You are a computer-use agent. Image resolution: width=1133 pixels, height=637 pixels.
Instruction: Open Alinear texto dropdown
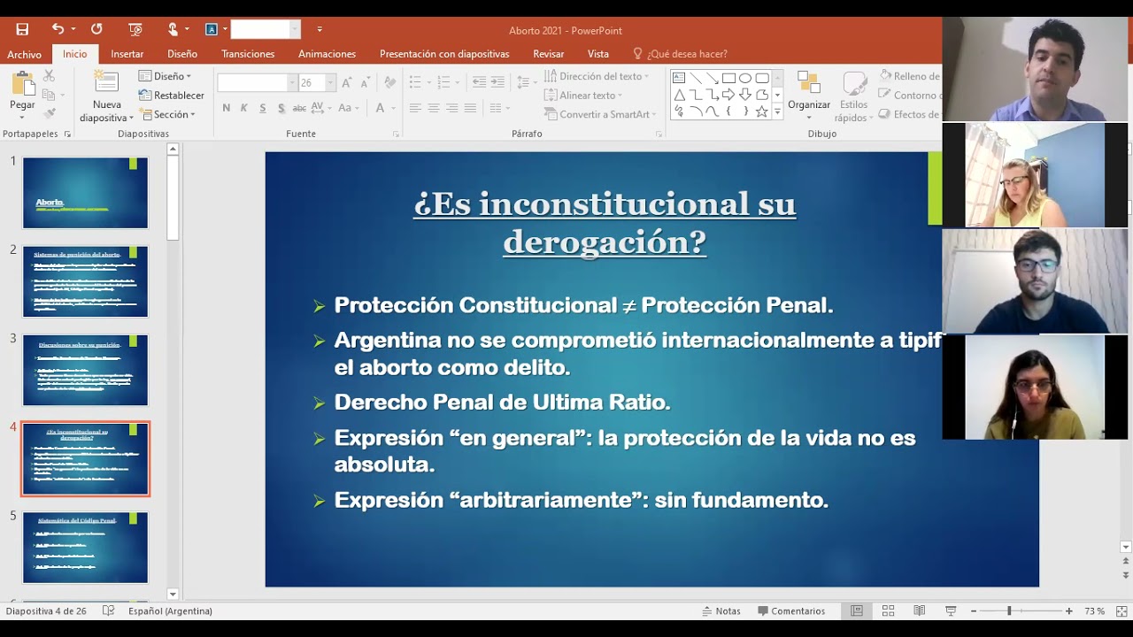click(582, 95)
